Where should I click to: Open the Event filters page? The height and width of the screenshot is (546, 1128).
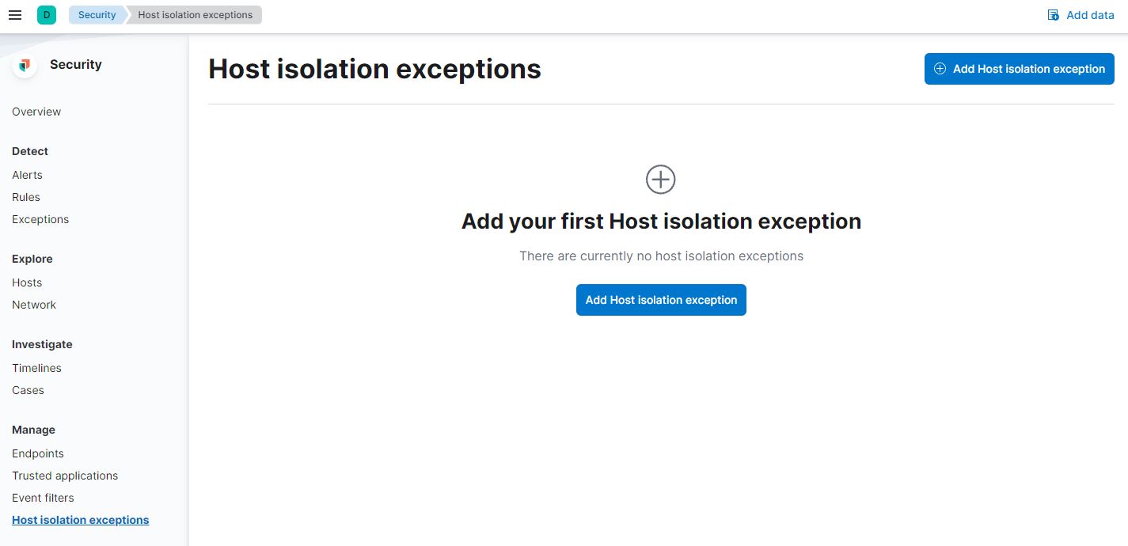click(43, 498)
